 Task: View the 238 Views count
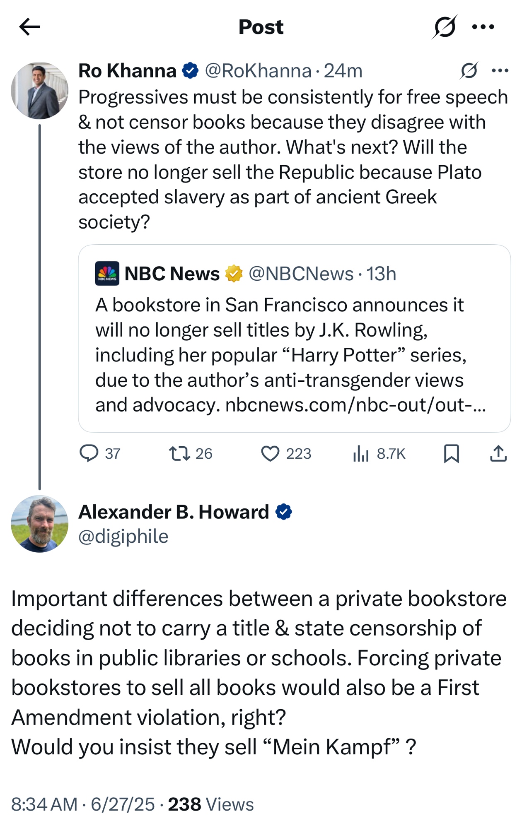tap(211, 804)
